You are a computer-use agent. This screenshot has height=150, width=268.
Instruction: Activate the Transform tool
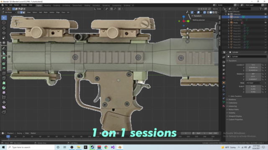pos(4,42)
